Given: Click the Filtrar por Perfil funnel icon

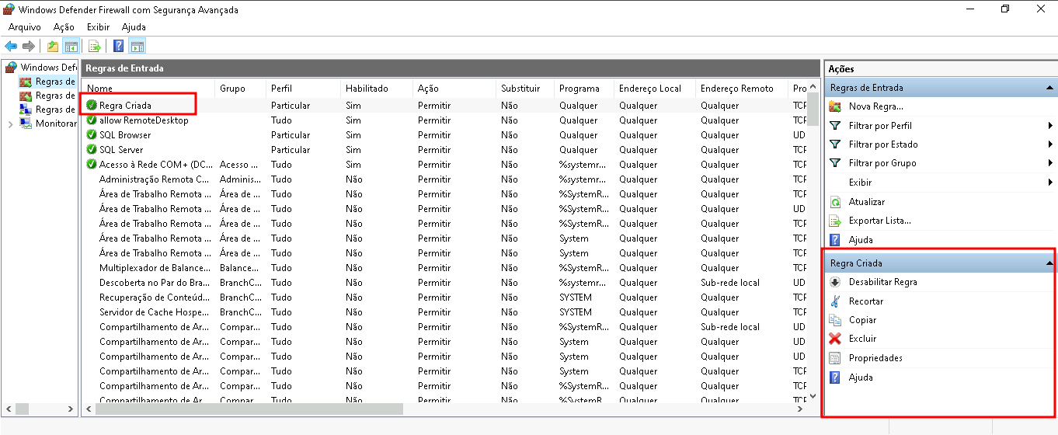Looking at the screenshot, I should pos(835,125).
